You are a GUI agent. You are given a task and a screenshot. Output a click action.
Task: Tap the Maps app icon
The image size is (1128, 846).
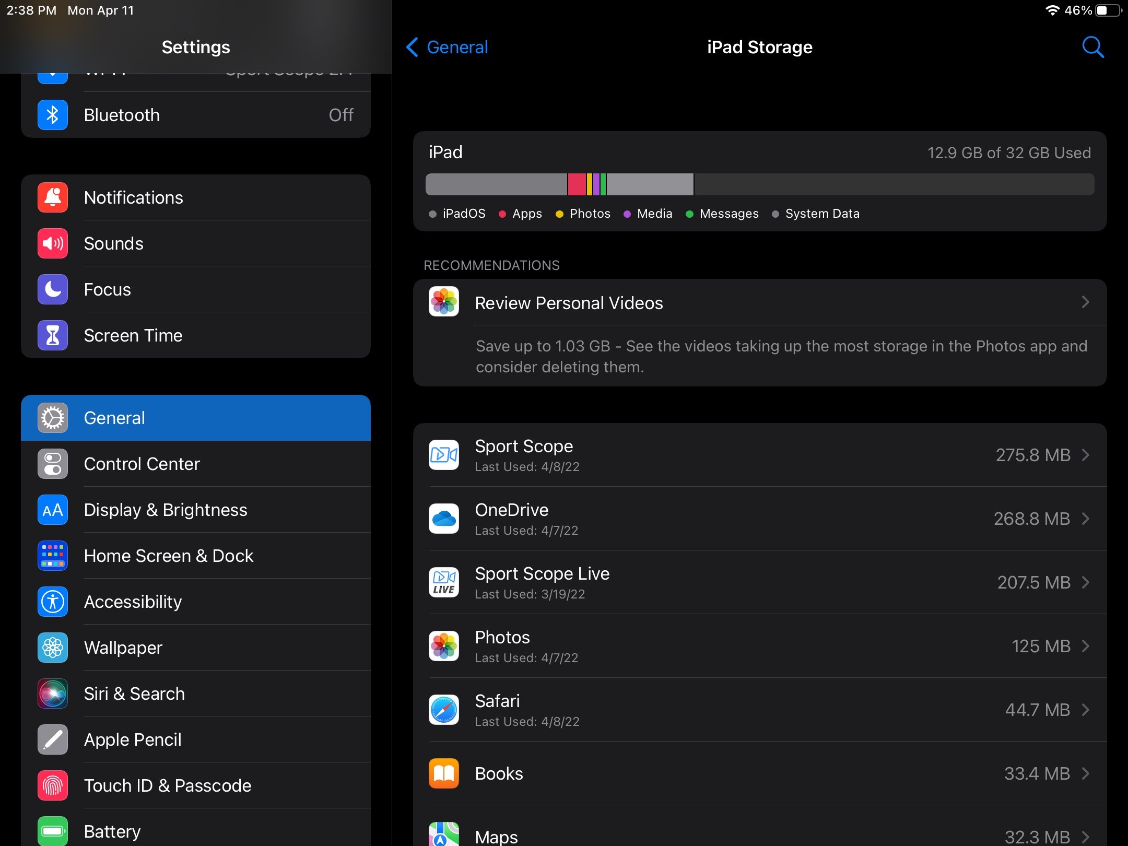tap(444, 834)
